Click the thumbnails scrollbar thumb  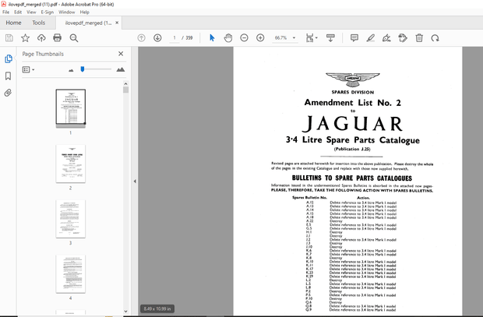tap(125, 90)
